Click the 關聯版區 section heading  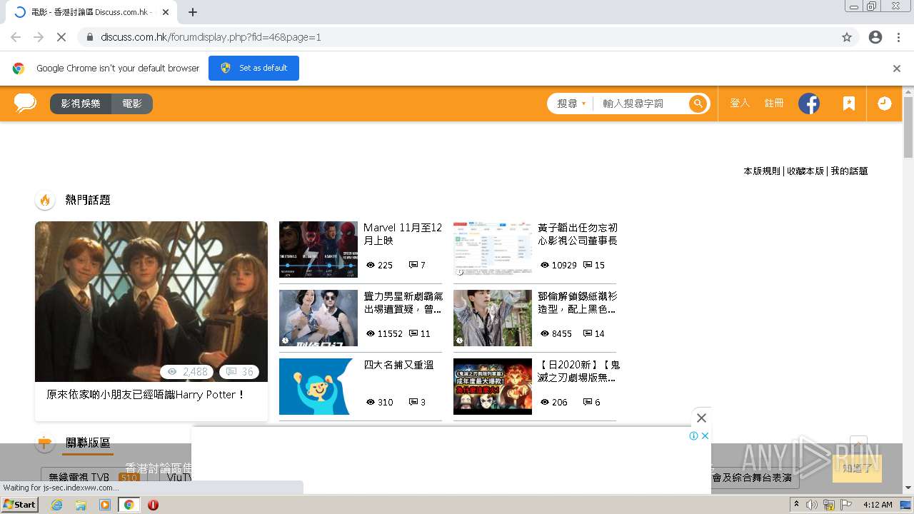[88, 443]
